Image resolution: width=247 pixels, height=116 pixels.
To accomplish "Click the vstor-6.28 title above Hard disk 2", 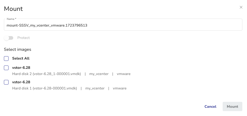I will [21, 68].
